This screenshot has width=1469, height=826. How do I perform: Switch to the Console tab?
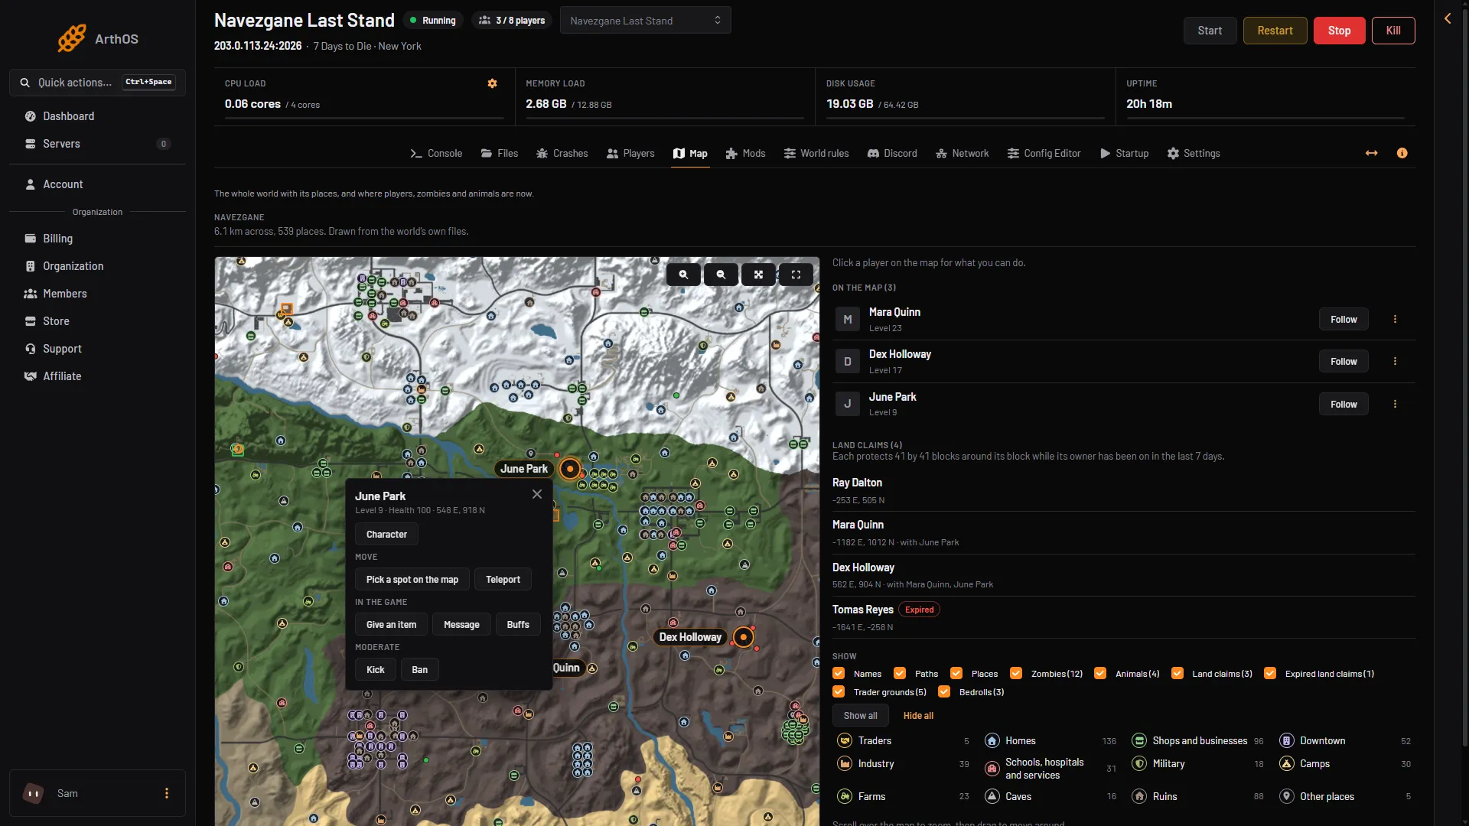(x=436, y=153)
